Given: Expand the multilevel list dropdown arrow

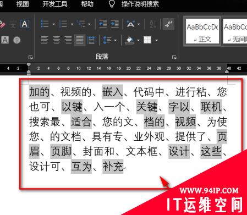Looking at the screenshot, I should pos(89,24).
